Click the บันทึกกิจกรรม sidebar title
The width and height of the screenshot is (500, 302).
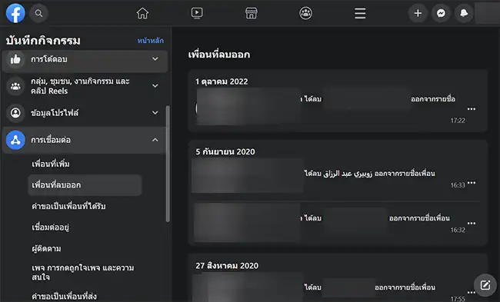[x=43, y=41]
